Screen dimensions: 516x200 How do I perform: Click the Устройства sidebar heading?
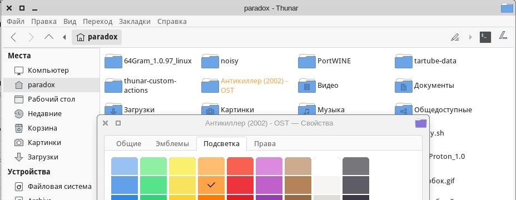coord(29,172)
